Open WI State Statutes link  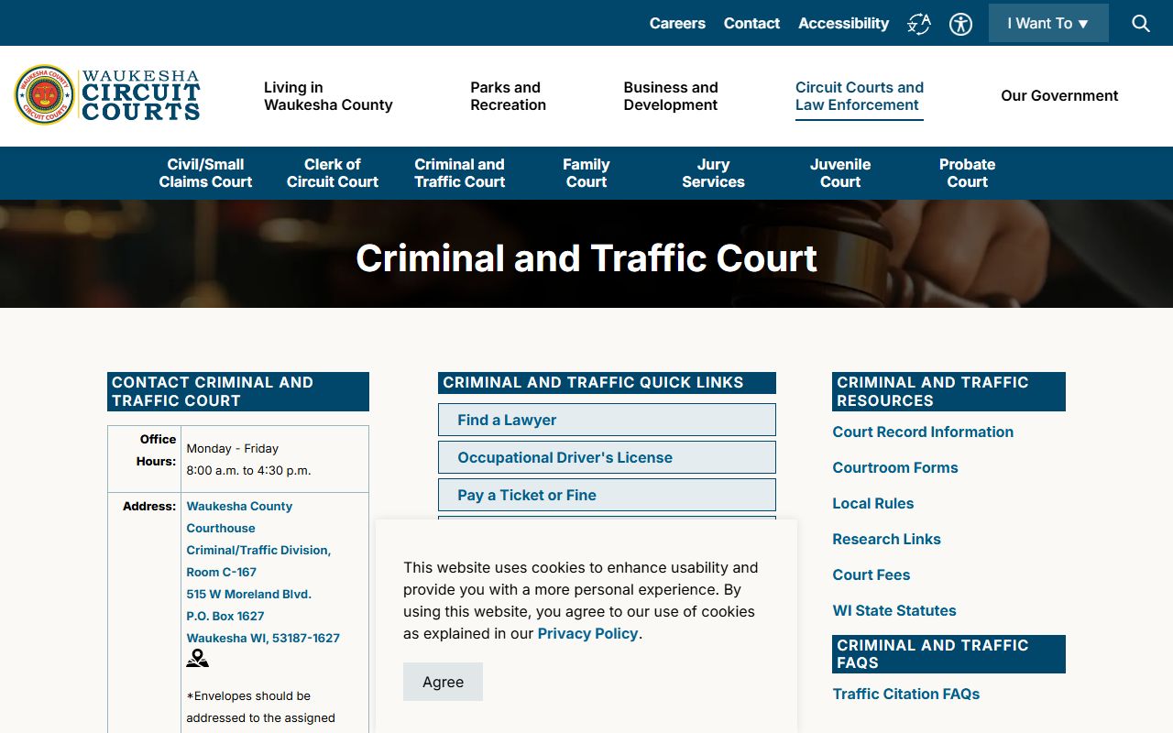893,610
